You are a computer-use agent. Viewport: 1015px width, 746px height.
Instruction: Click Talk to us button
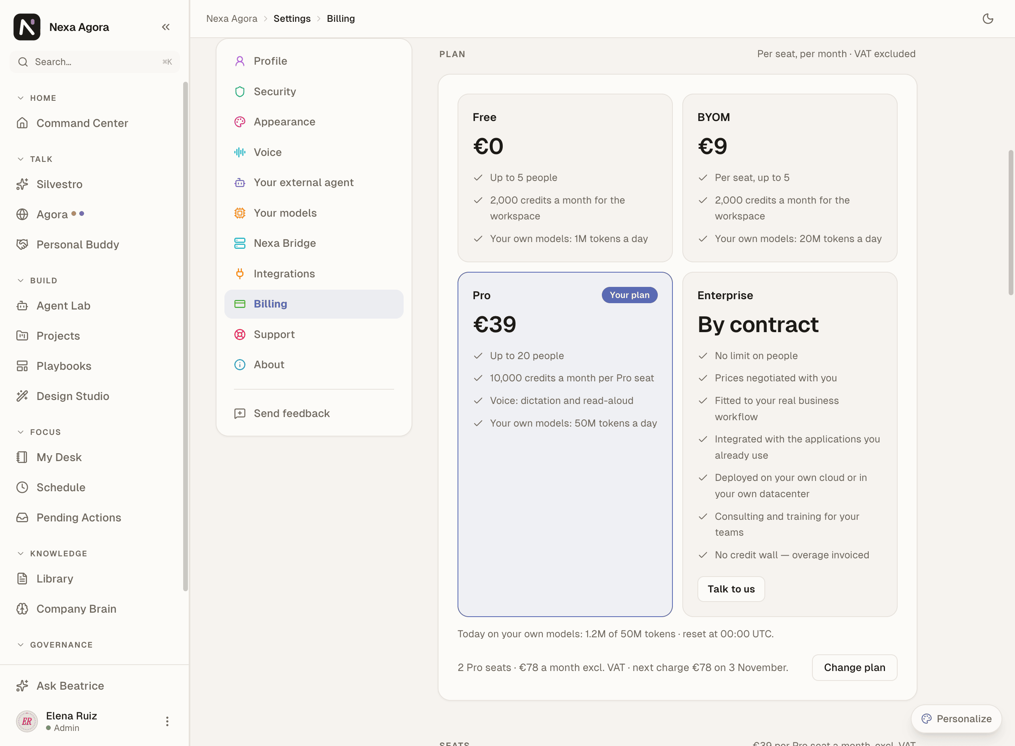(731, 589)
